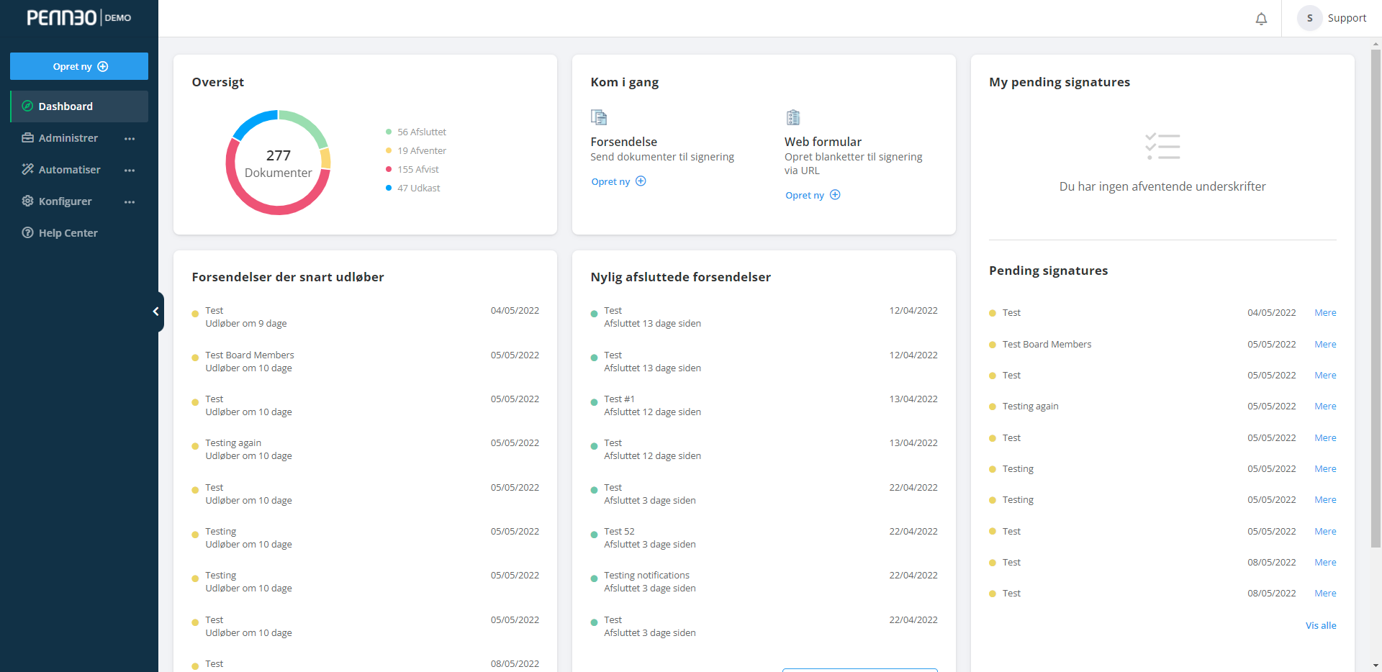Click the plus circle beside Web formular Opret ny

click(x=835, y=195)
